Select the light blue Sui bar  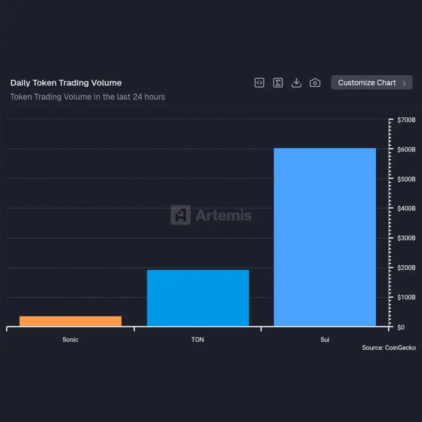click(x=325, y=237)
